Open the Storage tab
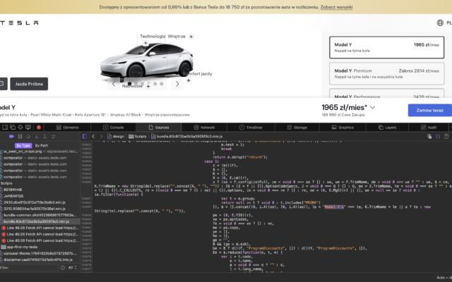452x282 pixels. click(x=297, y=127)
